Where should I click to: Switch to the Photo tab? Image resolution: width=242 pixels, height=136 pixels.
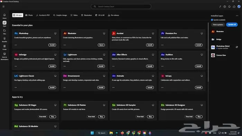click(29, 15)
